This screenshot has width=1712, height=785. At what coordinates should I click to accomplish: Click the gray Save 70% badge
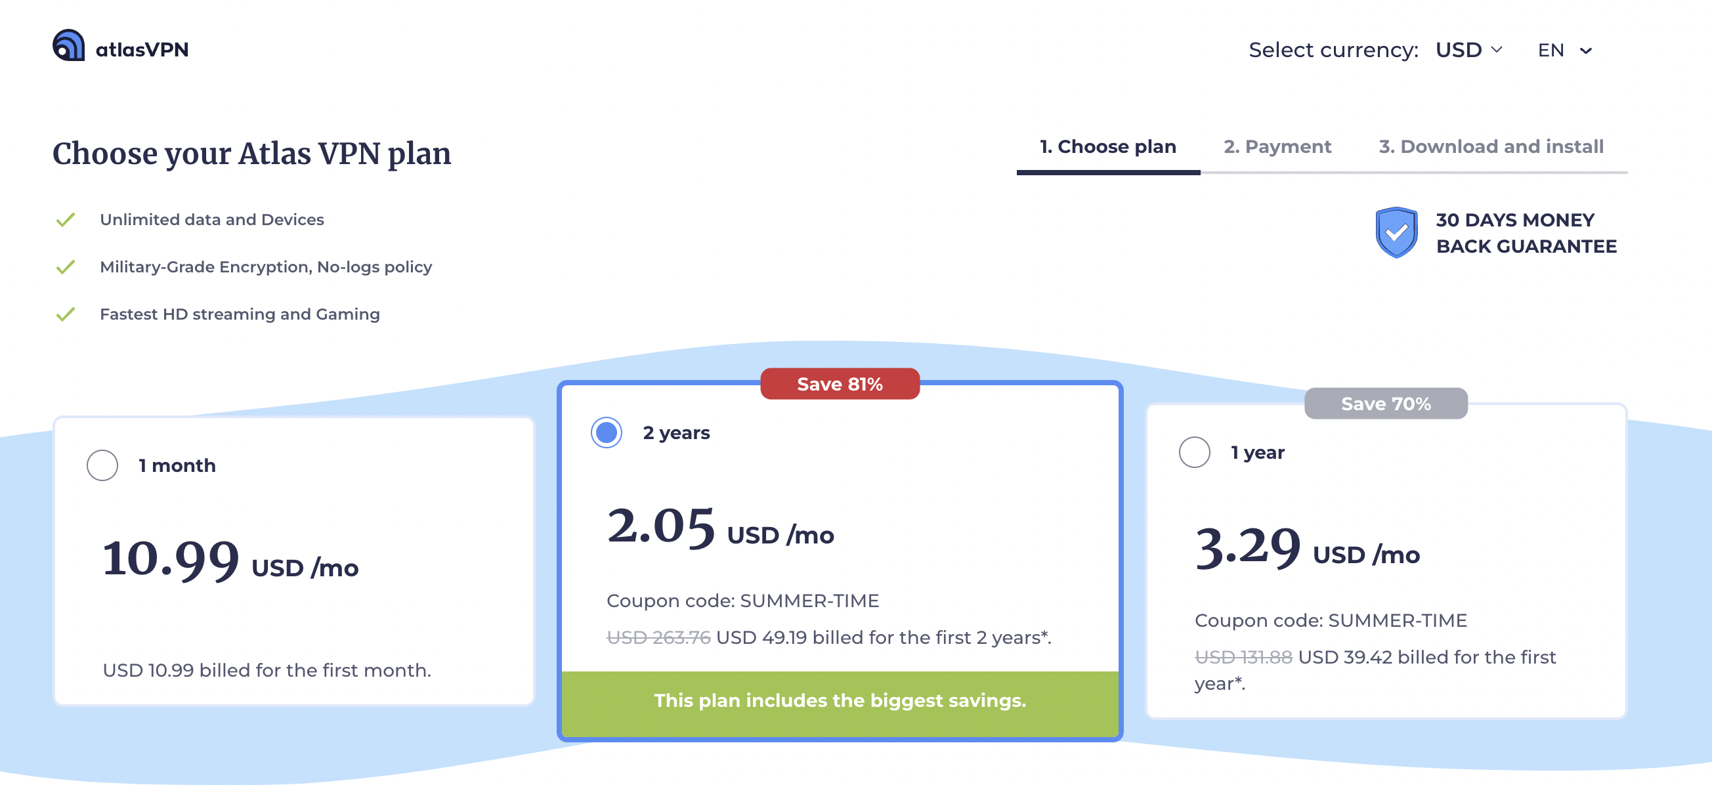click(x=1386, y=403)
